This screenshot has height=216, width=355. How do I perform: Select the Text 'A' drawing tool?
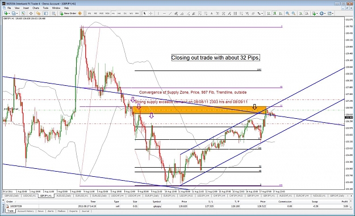pyautogui.click(x=211, y=14)
